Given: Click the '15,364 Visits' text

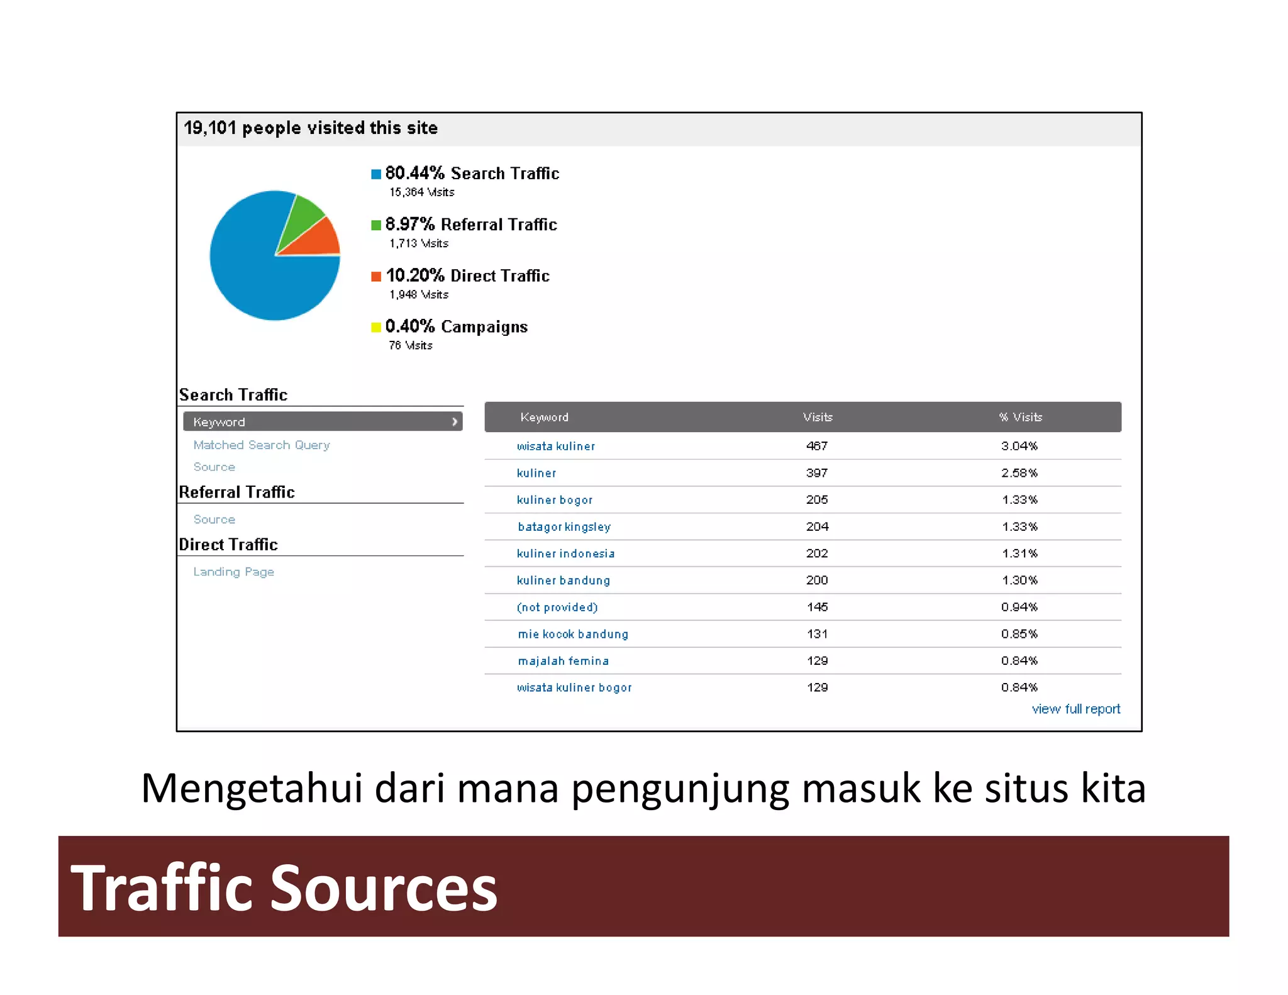Looking at the screenshot, I should [422, 192].
